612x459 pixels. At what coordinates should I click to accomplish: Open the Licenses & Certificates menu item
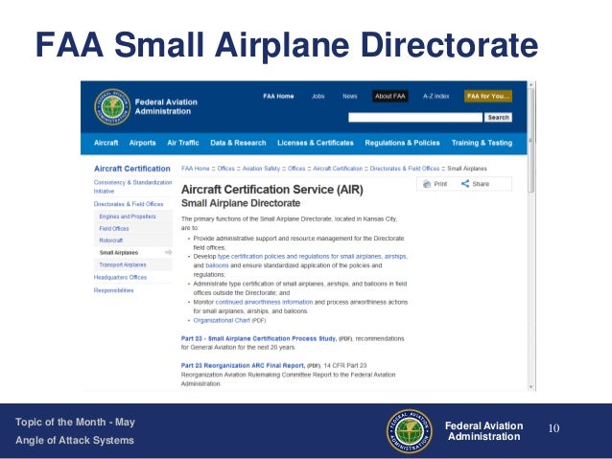tap(316, 143)
